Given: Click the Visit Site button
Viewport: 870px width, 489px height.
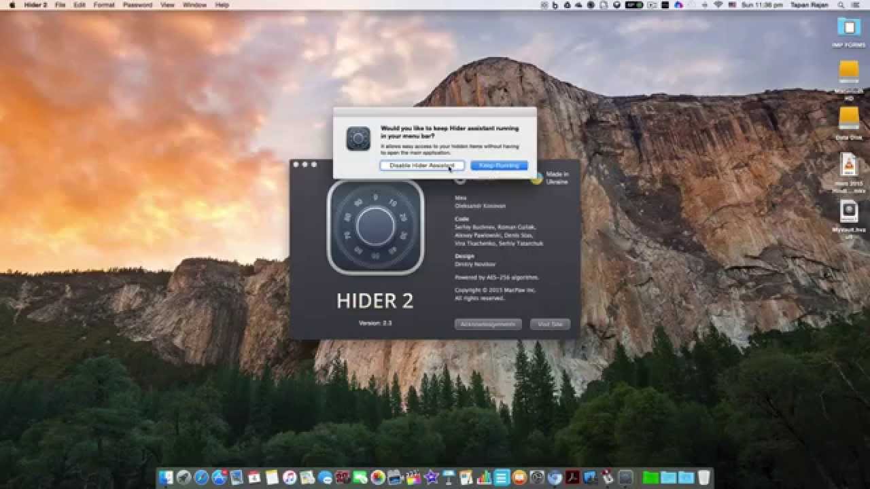Looking at the screenshot, I should pos(550,325).
